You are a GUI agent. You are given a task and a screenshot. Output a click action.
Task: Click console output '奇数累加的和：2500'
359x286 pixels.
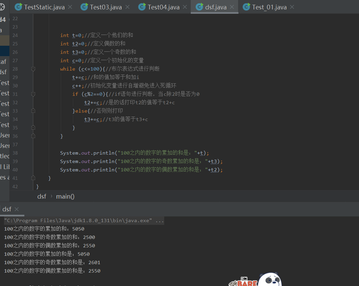point(49,237)
